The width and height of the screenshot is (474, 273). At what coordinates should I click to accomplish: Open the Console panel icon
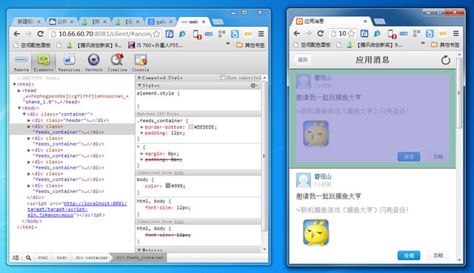pos(141,63)
